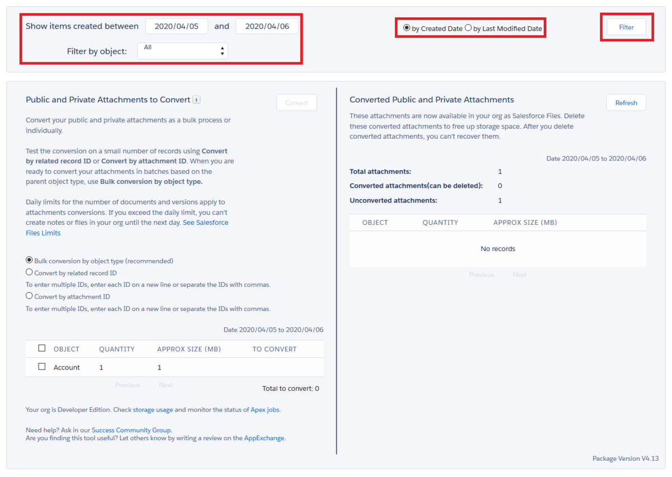
Task: Open the AppExchange review link
Action: tap(264, 438)
